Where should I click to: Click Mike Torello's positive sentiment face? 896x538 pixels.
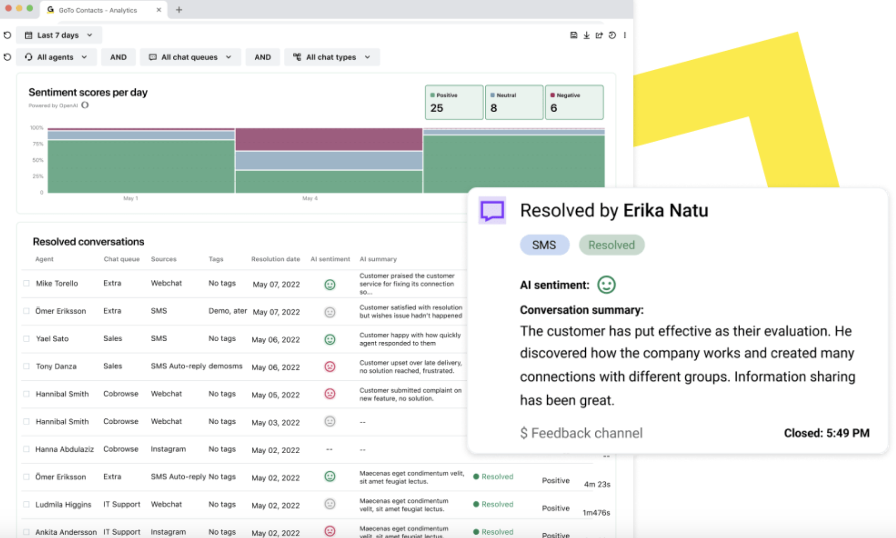coord(330,285)
